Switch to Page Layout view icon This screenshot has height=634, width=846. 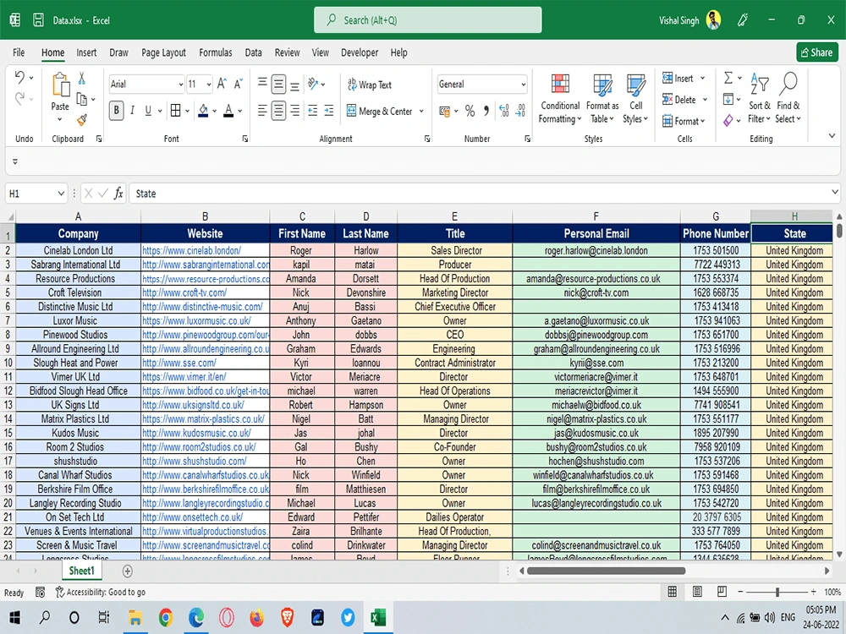pos(697,592)
